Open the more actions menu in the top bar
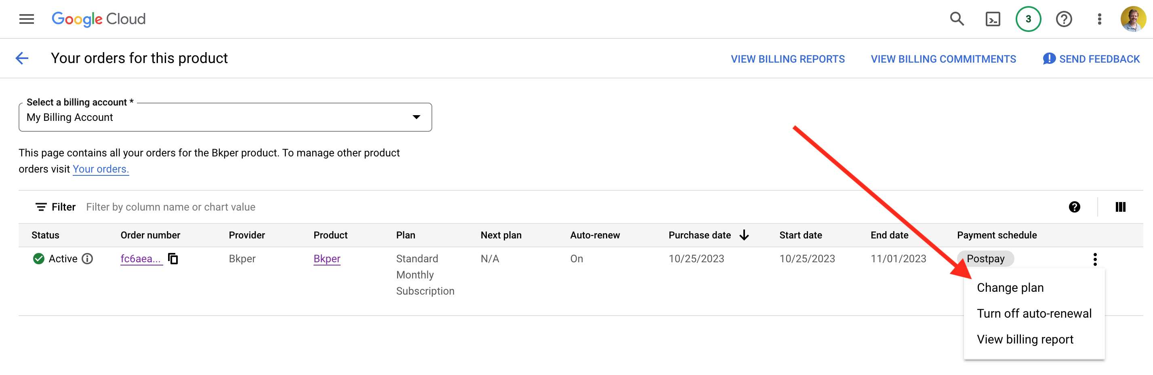The width and height of the screenshot is (1153, 375). [x=1099, y=19]
